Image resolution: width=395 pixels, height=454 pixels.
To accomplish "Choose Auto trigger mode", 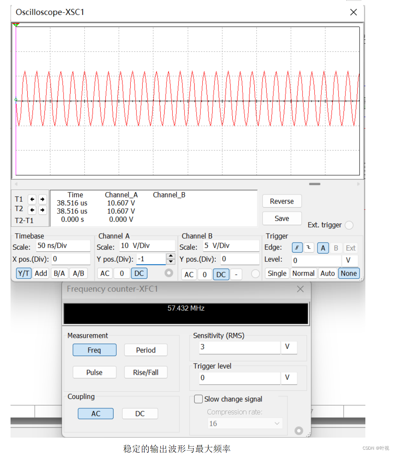I will coord(328,273).
